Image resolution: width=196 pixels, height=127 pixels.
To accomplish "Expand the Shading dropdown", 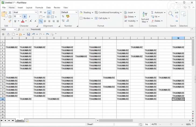I will 93,12.
